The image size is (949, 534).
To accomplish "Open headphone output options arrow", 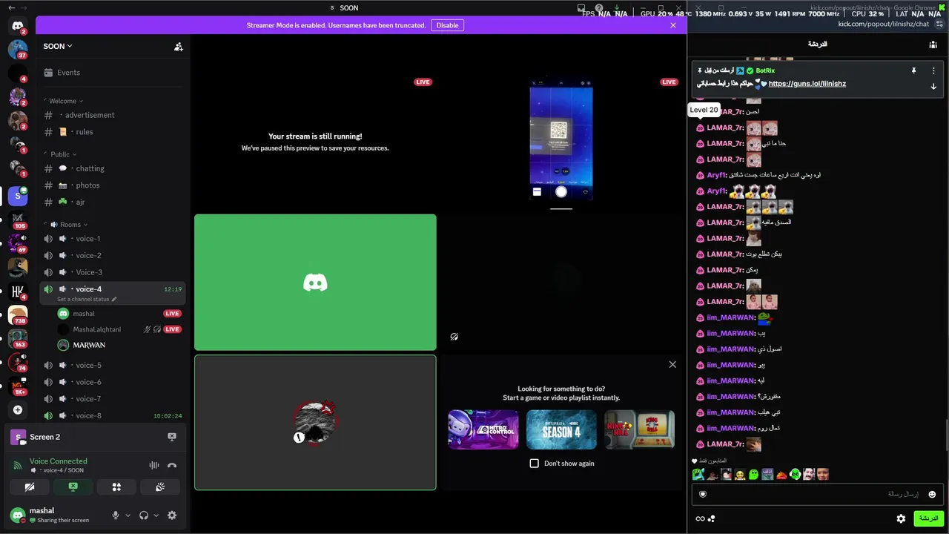I will pyautogui.click(x=156, y=515).
